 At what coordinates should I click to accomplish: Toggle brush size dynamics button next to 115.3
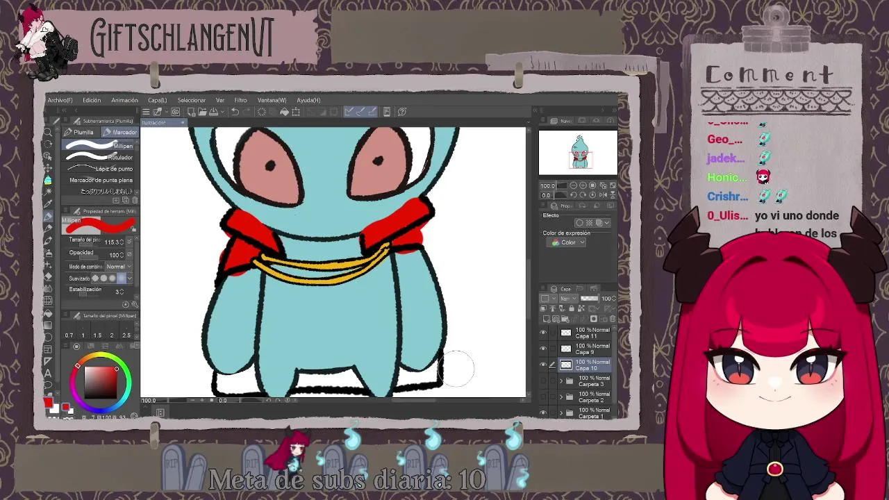coord(129,242)
